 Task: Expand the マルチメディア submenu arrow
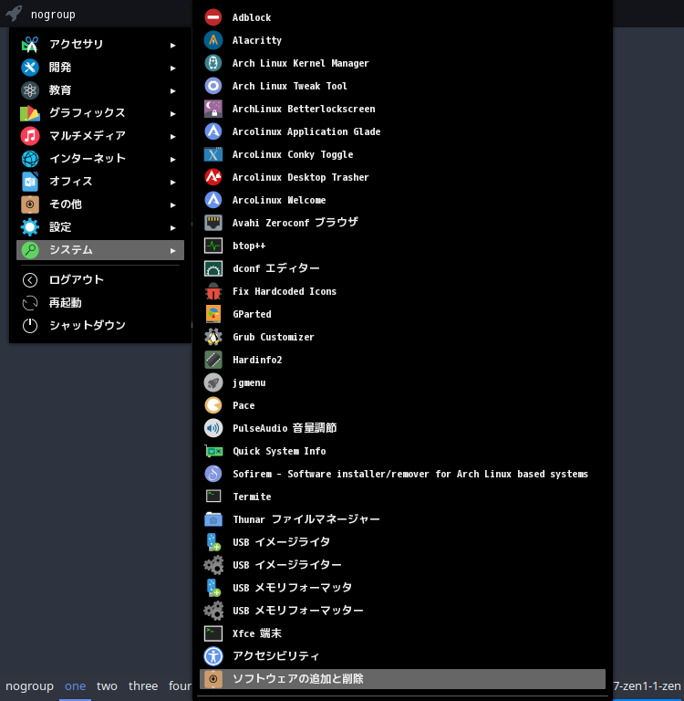click(173, 136)
